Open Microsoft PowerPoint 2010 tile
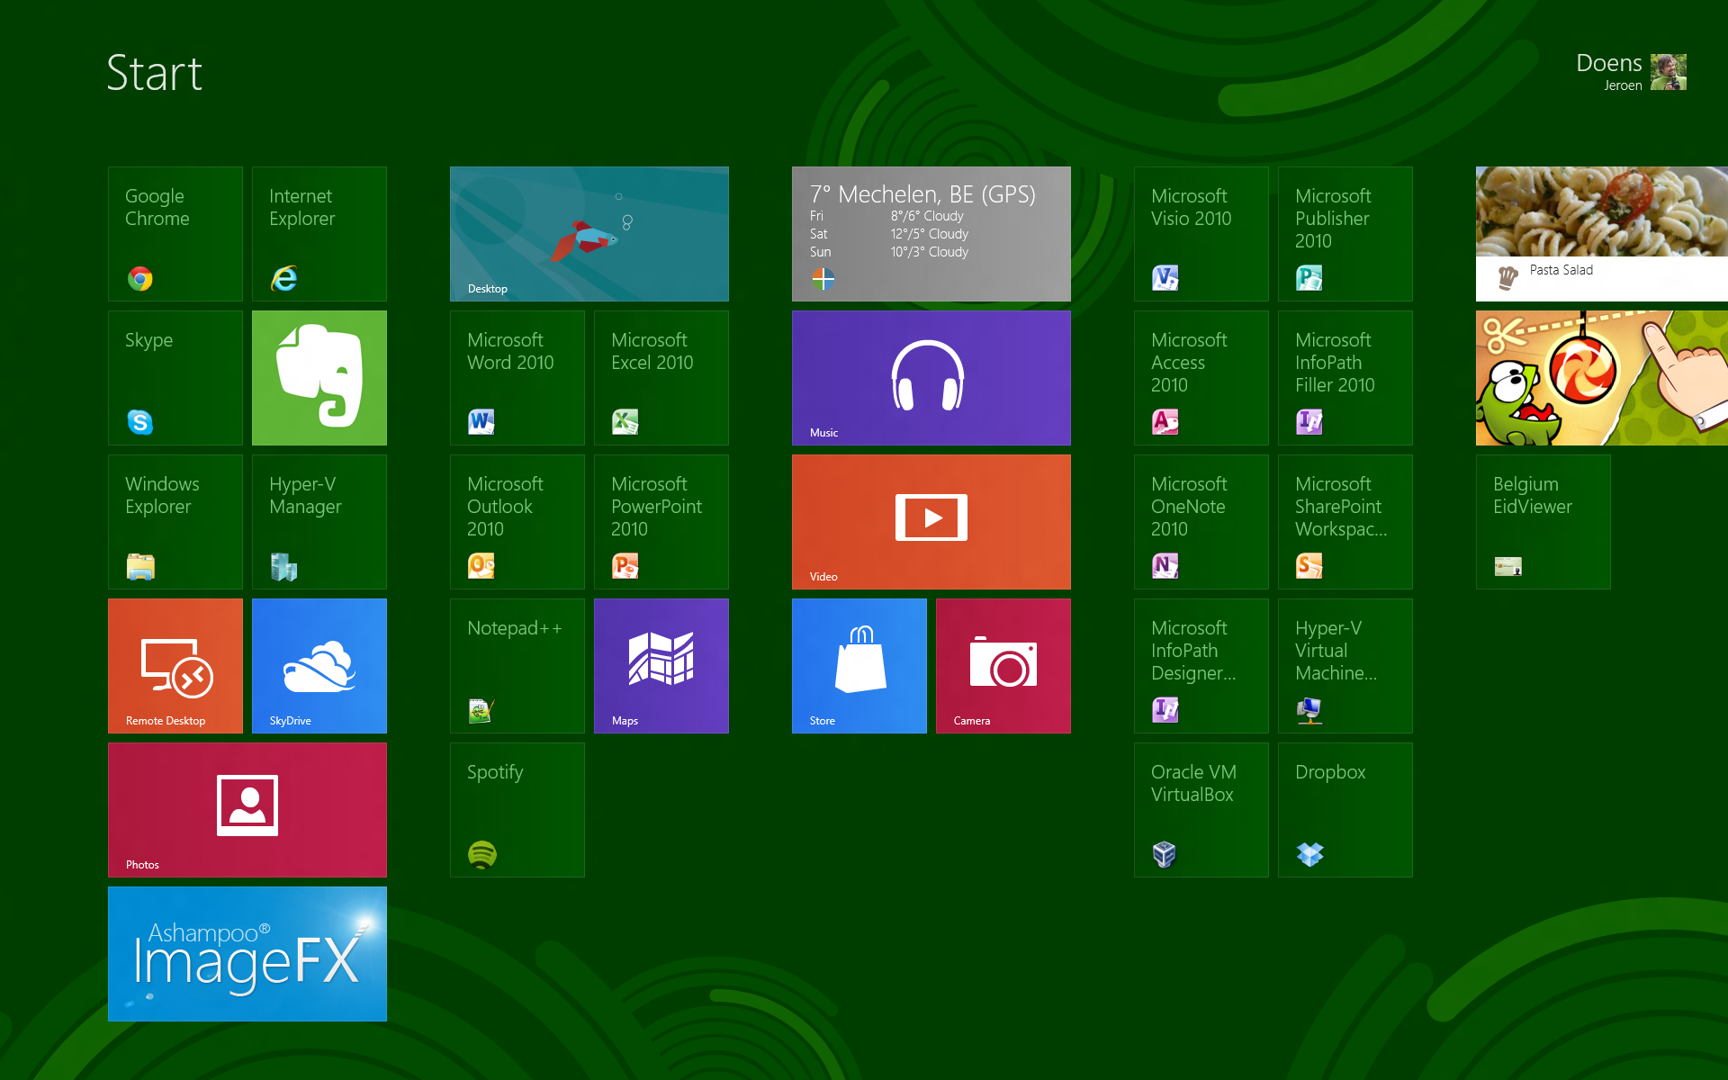Viewport: 1728px width, 1080px height. point(661,522)
